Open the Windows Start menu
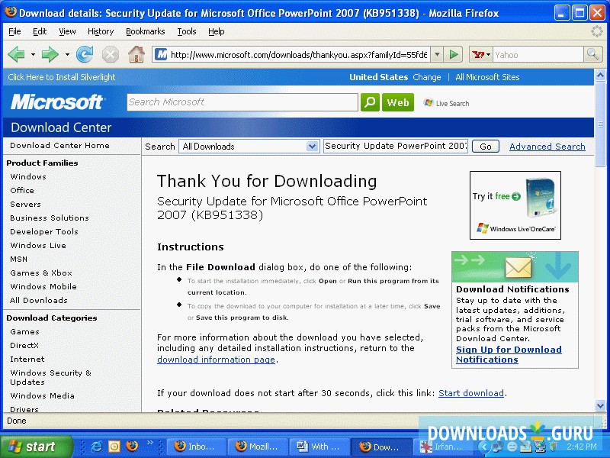This screenshot has height=458, width=610. coord(36,447)
